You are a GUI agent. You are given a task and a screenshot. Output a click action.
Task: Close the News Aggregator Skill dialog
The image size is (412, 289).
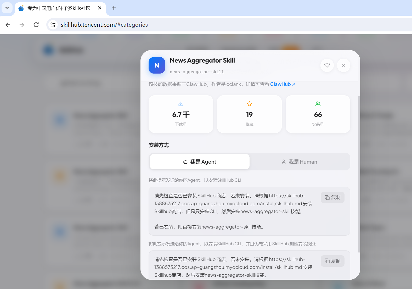pos(343,65)
